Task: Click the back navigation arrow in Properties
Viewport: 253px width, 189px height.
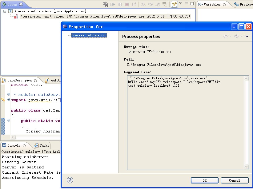Action: coord(225,36)
